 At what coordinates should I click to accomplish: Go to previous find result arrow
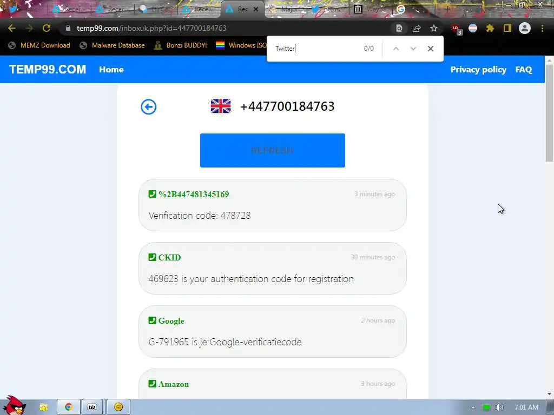coord(396,49)
